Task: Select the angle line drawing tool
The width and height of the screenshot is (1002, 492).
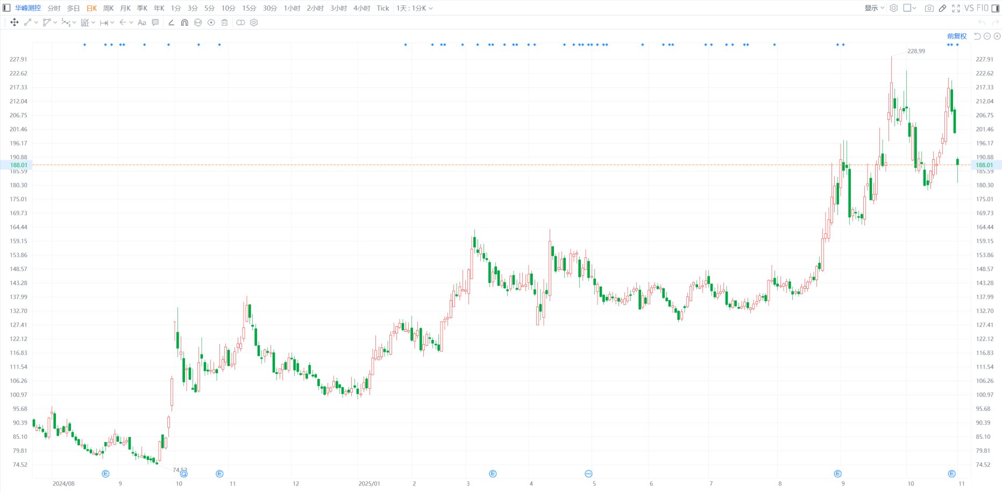Action: pyautogui.click(x=171, y=23)
